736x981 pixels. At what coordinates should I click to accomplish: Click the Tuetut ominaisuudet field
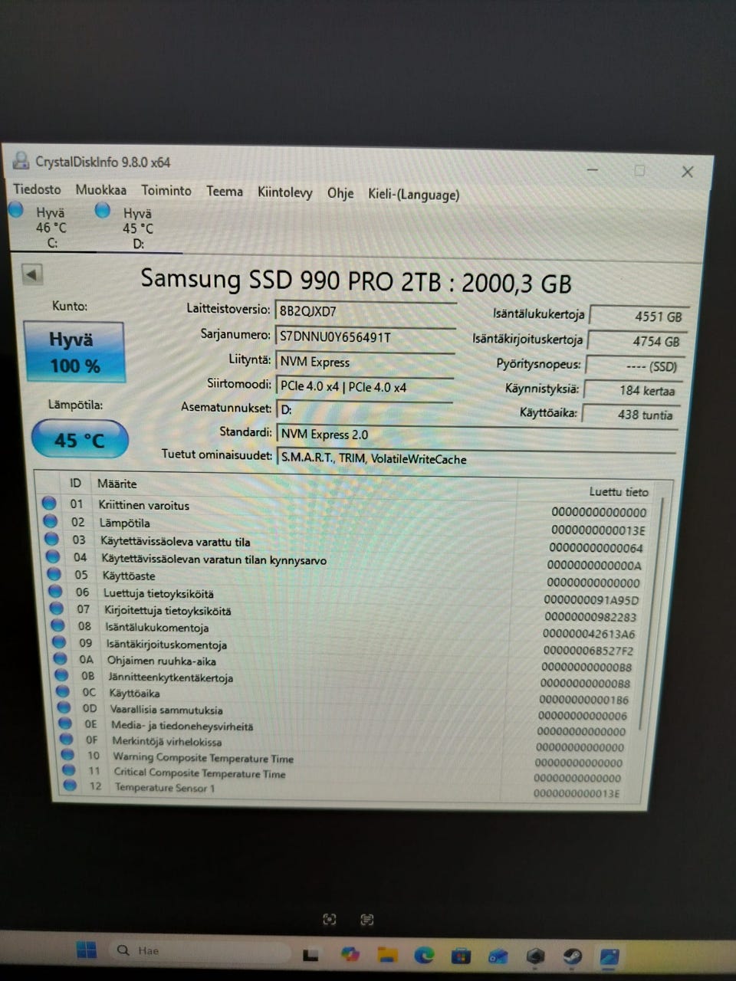pyautogui.click(x=476, y=458)
